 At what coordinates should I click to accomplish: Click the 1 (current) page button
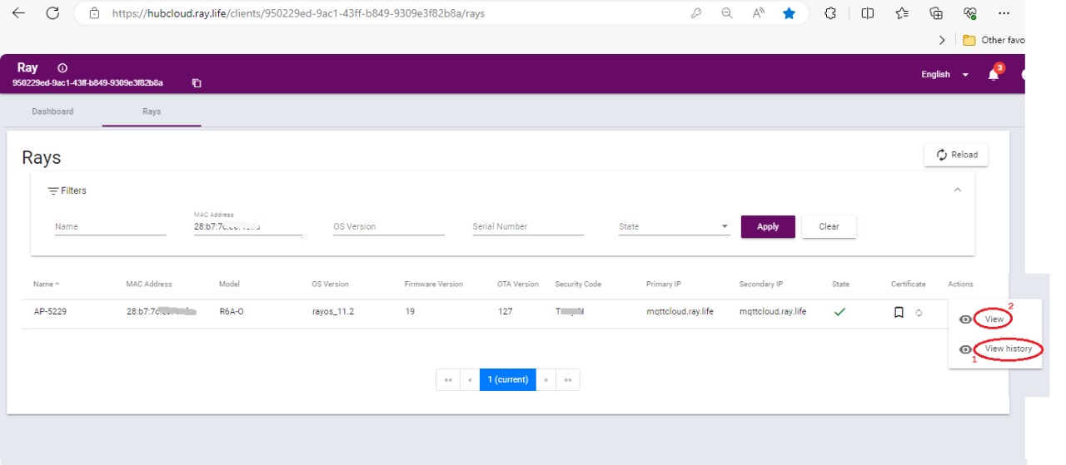pos(508,380)
